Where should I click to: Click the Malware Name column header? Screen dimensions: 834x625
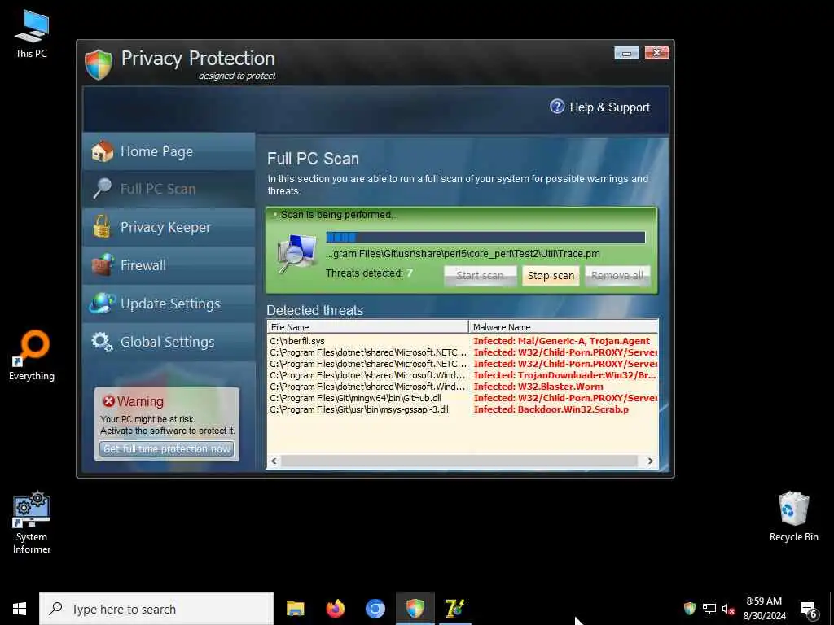coord(564,327)
